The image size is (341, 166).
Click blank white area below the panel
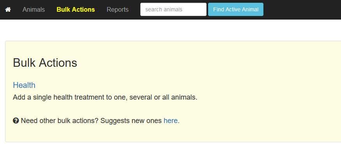(171, 154)
